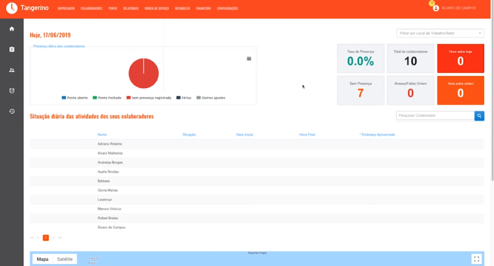The width and height of the screenshot is (494, 266).
Task: Open the history icon in sidebar
Action: (x=12, y=111)
